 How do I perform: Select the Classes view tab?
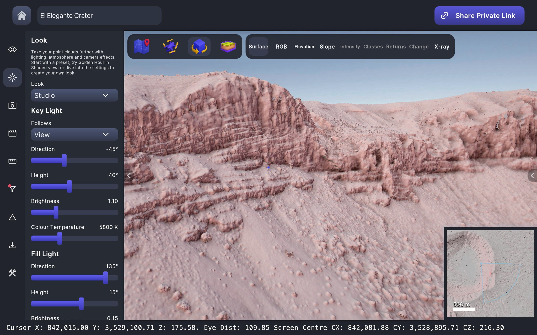373,47
